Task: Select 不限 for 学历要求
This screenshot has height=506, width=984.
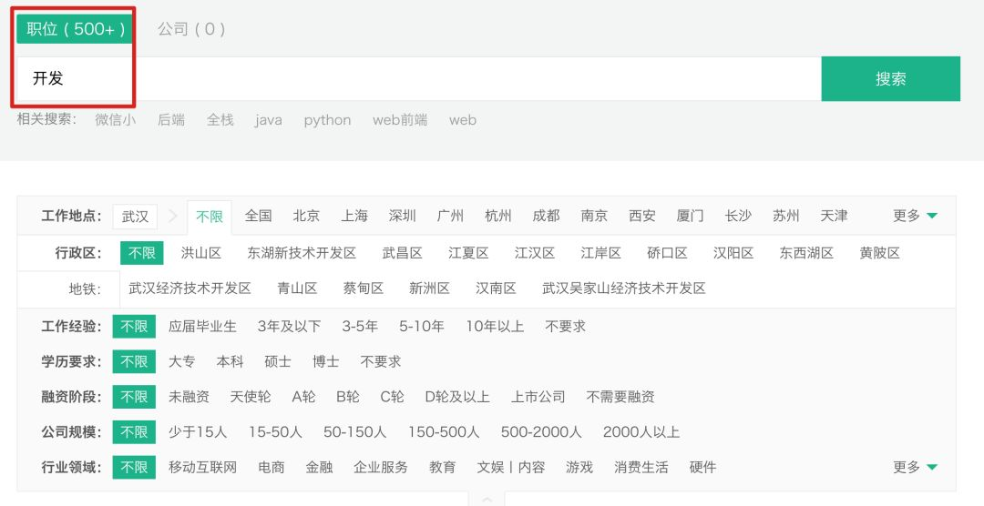Action: point(134,361)
